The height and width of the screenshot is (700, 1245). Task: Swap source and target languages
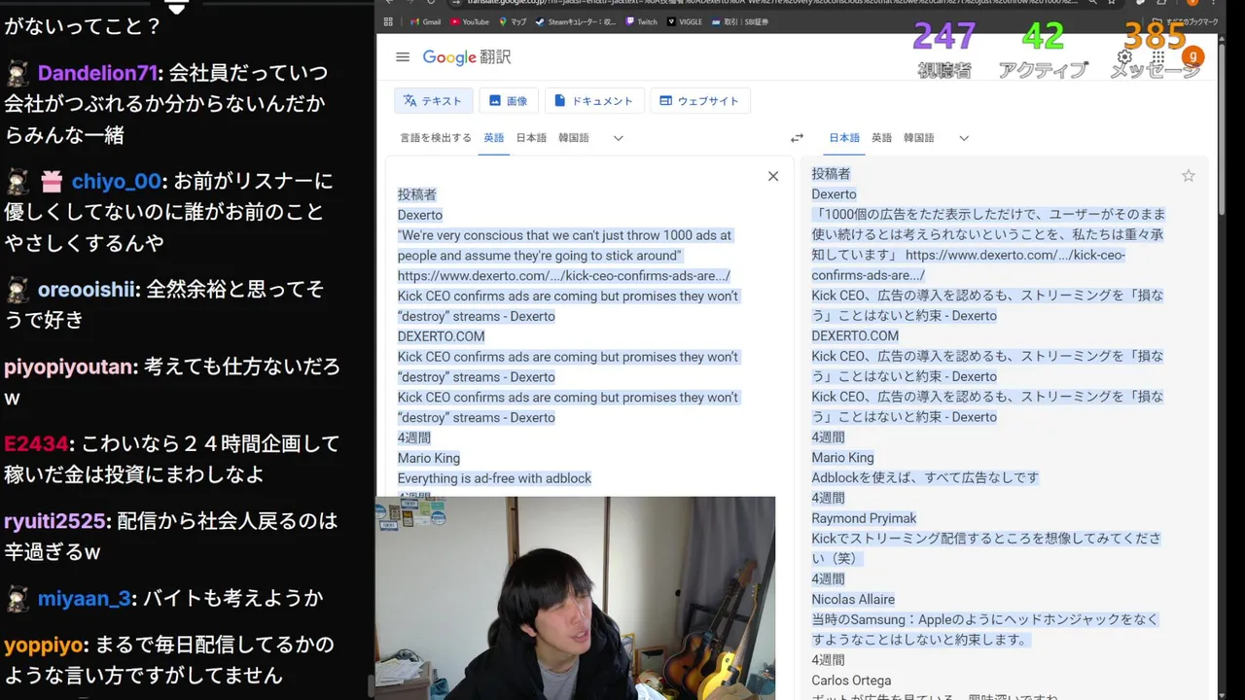[797, 138]
